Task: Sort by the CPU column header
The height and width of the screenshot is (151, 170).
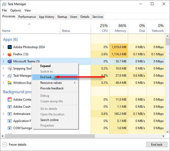Action: (x=100, y=28)
